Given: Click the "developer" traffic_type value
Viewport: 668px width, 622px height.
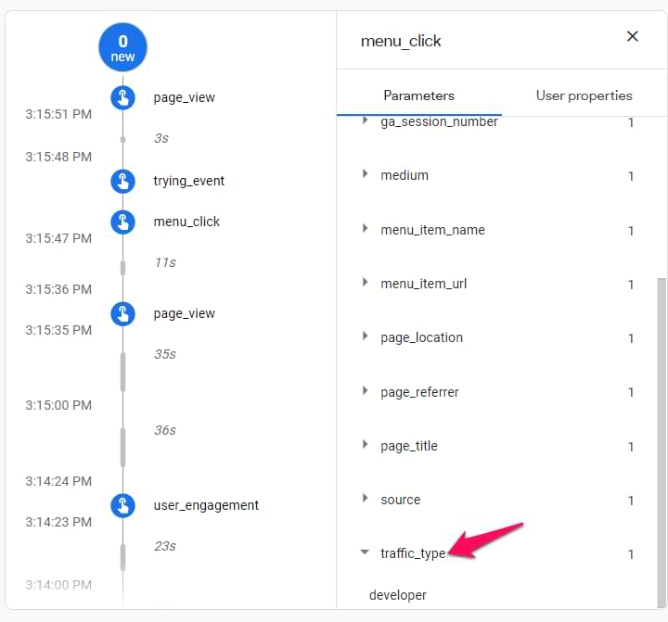Looking at the screenshot, I should click(398, 595).
